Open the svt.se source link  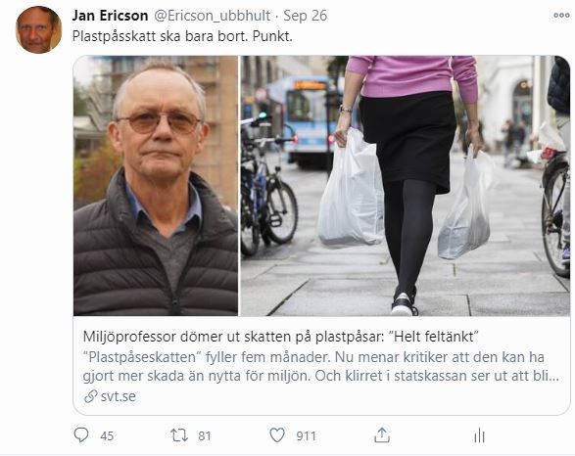119,396
